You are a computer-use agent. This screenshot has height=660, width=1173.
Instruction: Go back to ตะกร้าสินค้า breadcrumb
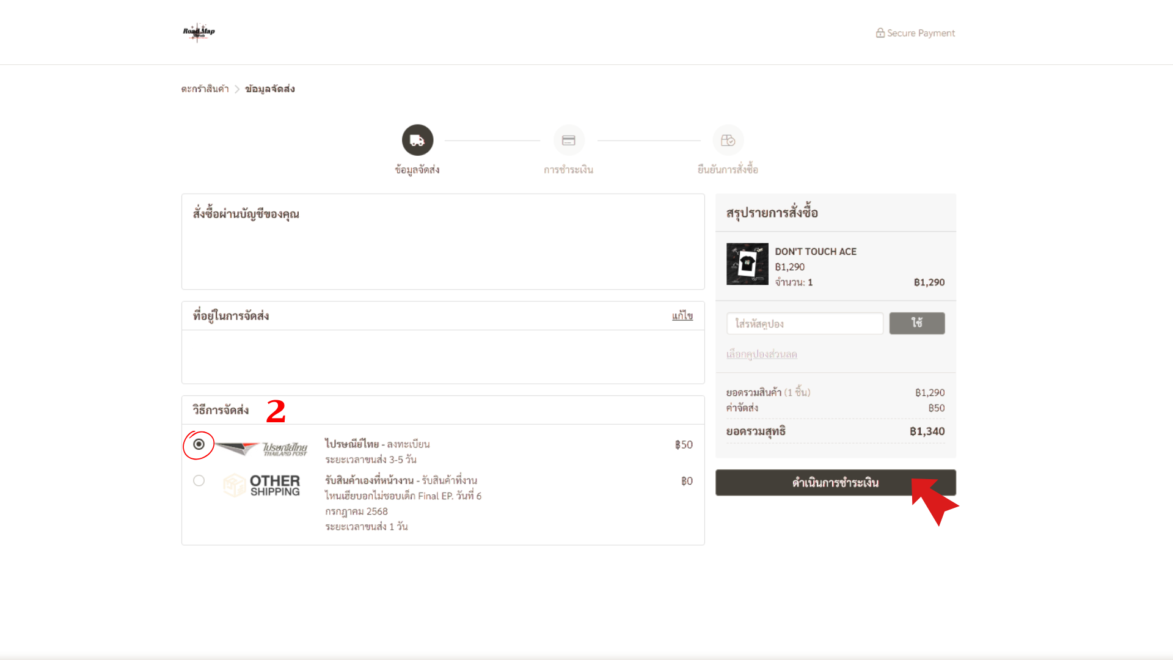[x=205, y=89]
